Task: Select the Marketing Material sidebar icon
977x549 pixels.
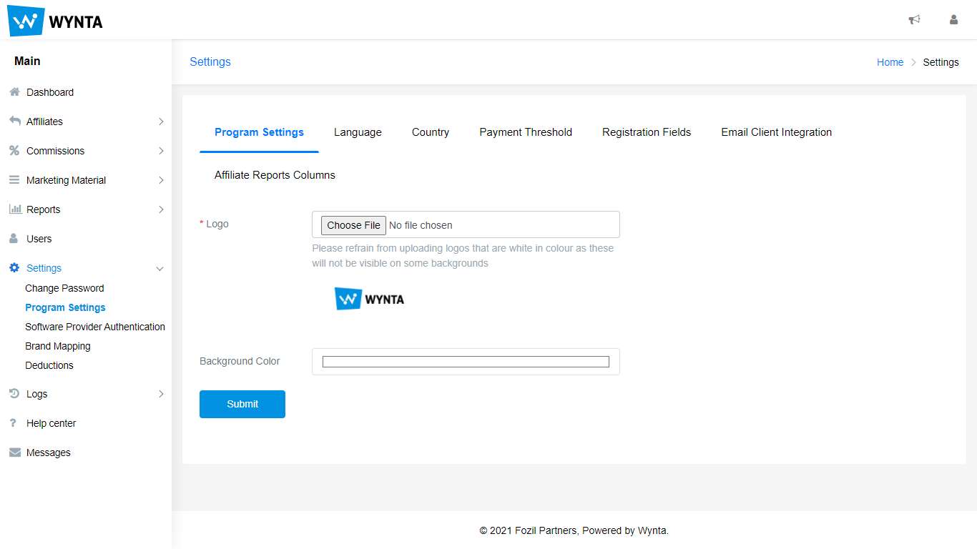Action: (13, 179)
